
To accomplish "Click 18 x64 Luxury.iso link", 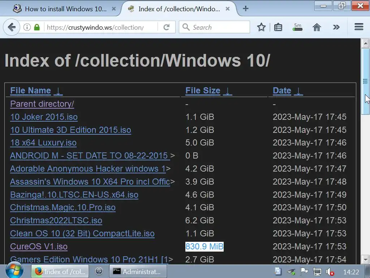I will pyautogui.click(x=43, y=143).
